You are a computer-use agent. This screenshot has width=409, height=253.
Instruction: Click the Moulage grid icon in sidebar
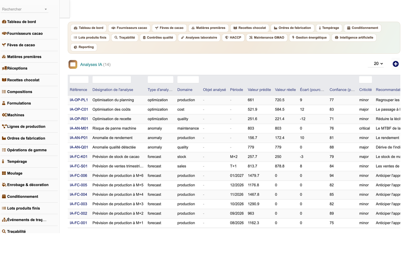[x=4, y=173]
